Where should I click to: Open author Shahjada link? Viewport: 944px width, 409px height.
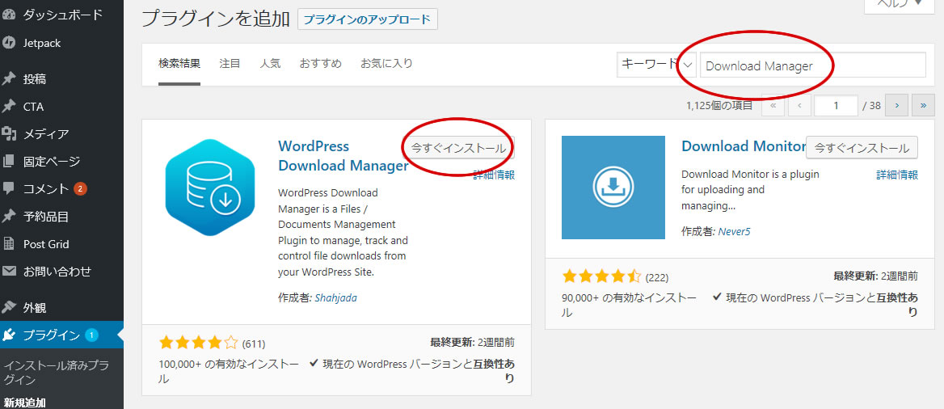[336, 297]
